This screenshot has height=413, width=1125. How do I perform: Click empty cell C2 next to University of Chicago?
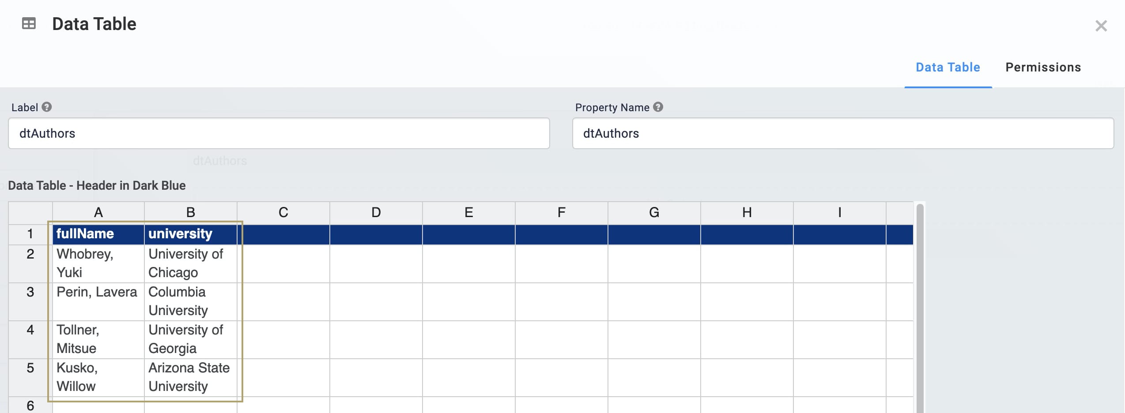tap(283, 263)
